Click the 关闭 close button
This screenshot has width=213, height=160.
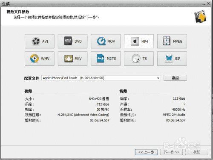[x=197, y=152]
